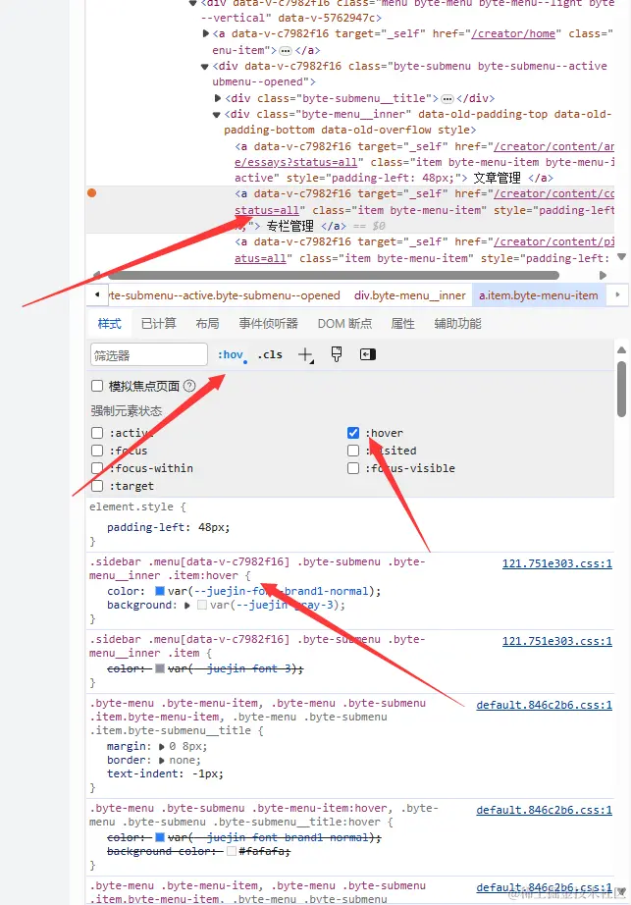Open the DOM 断点 tab
Screen dimensions: 631x905
344,323
